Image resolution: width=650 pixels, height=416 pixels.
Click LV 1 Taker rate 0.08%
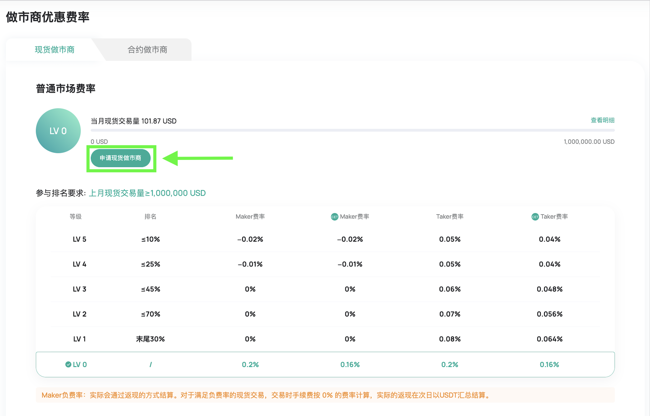[x=450, y=339]
